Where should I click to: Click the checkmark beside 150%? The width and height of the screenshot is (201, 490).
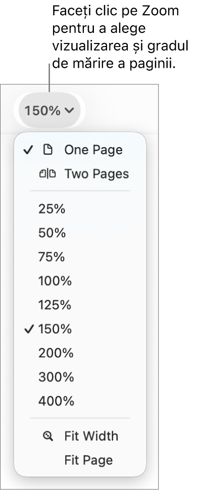click(28, 329)
